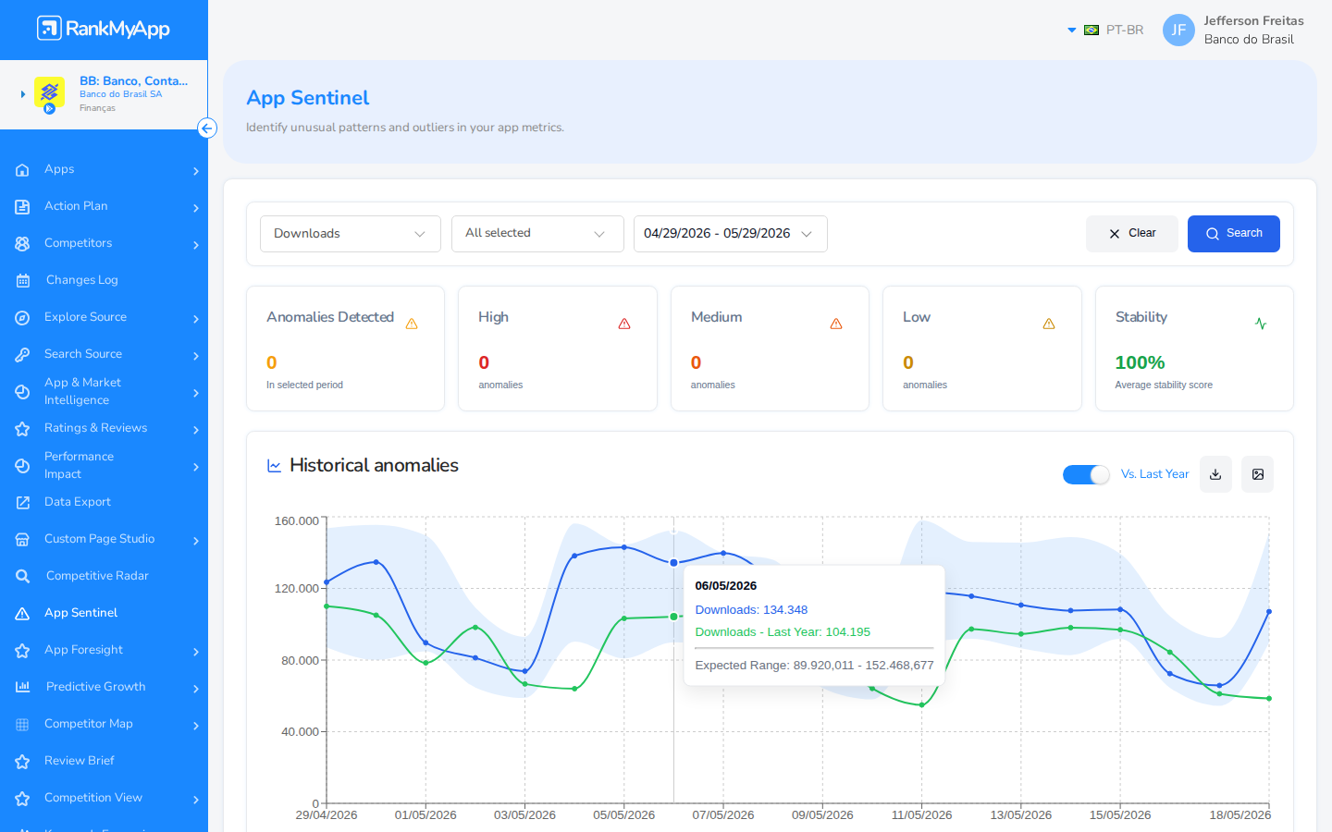Open the All selected dropdown
This screenshot has width=1332, height=832.
tap(537, 234)
